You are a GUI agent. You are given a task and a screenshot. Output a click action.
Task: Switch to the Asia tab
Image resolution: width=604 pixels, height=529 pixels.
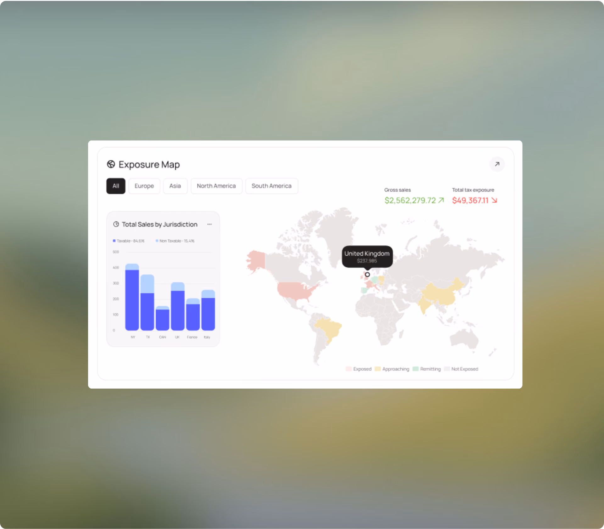(175, 186)
